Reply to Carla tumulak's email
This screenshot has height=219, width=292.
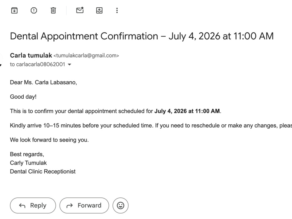point(33,205)
